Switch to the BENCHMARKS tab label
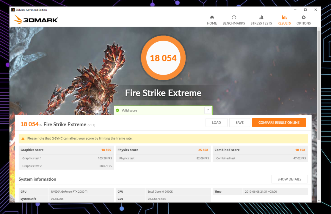Screen dimensions: 331x214 coord(234,23)
